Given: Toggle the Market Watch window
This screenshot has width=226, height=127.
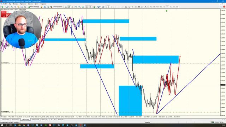Looking at the screenshot, I should click(12, 7).
